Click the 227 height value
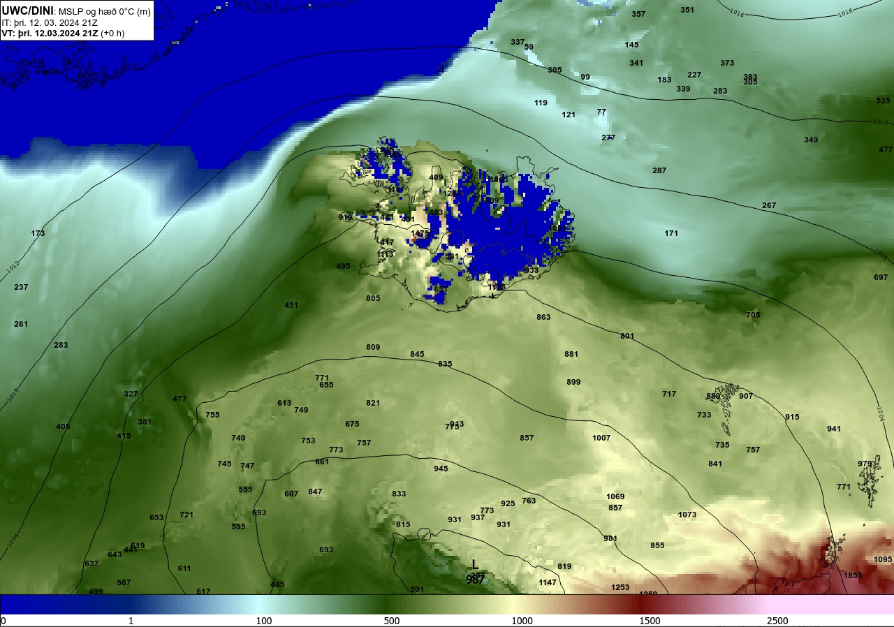Viewport: 894px width, 627px height. coord(694,75)
